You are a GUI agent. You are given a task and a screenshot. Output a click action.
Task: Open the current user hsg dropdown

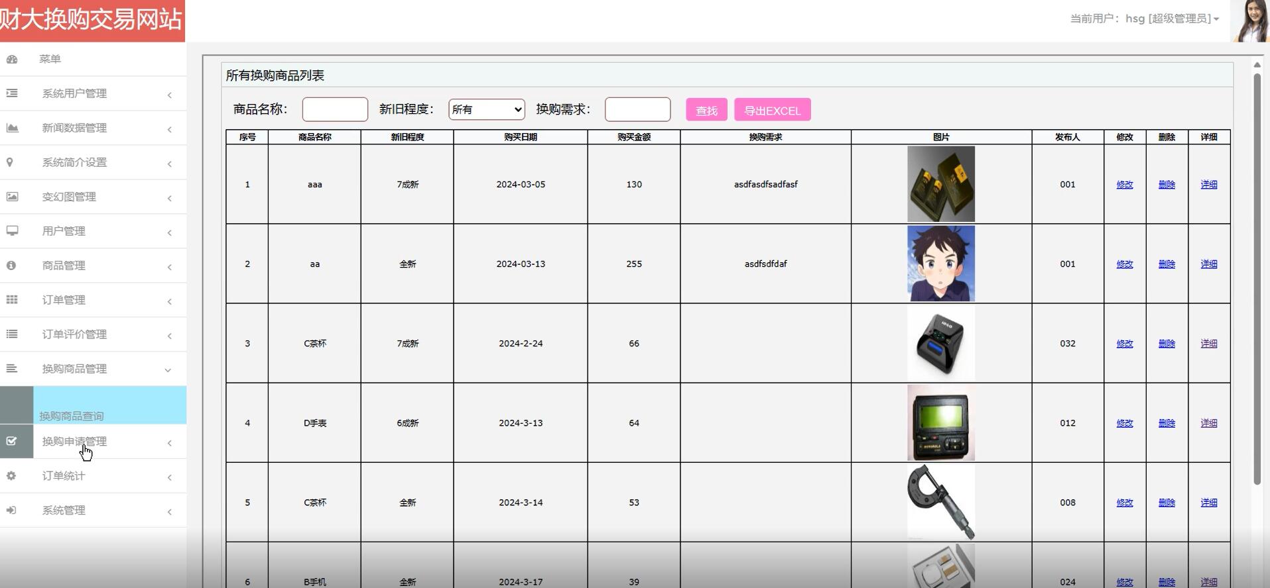[x=1144, y=19]
